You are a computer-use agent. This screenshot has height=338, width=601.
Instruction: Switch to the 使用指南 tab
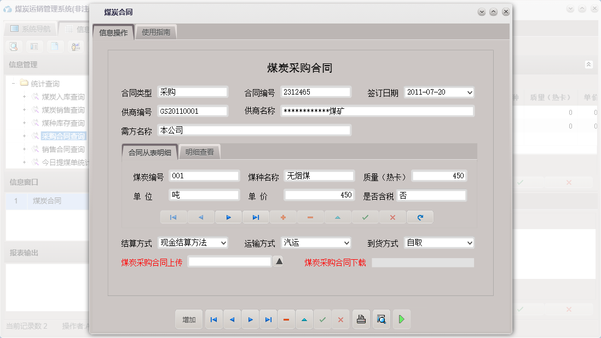point(157,32)
